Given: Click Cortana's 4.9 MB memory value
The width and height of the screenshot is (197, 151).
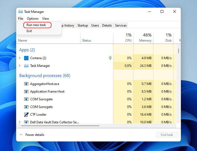Looking at the screenshot, I should tap(147, 58).
